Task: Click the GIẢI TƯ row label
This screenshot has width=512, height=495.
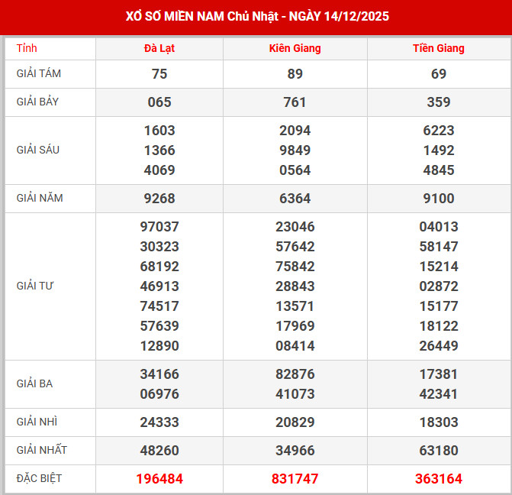Action: tap(34, 286)
